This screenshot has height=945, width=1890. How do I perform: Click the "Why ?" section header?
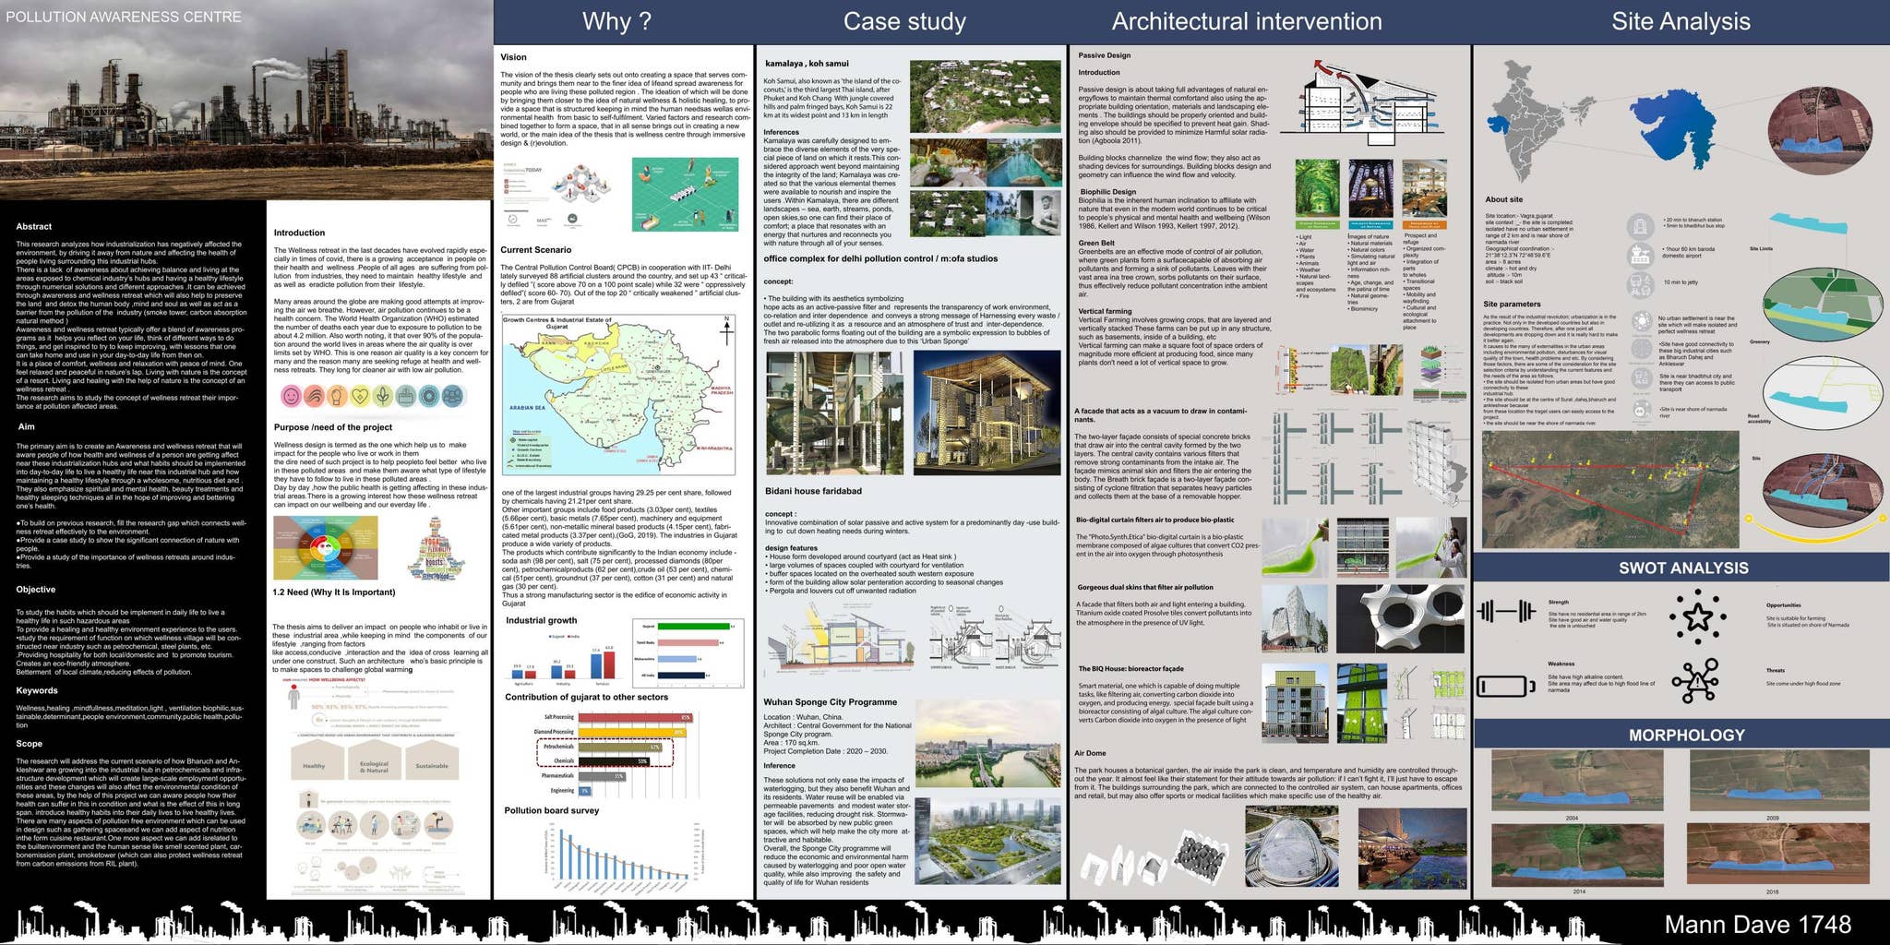tap(616, 21)
